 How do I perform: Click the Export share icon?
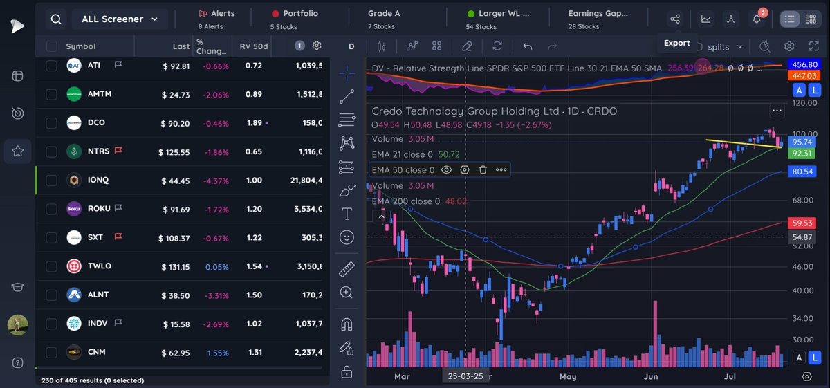(x=674, y=19)
